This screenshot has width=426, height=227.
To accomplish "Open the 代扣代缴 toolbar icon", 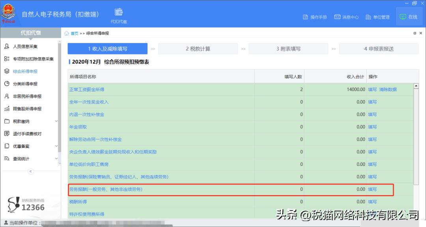I will pyautogui.click(x=118, y=14).
